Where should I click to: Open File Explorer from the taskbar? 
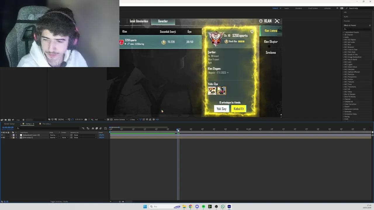[184, 206]
